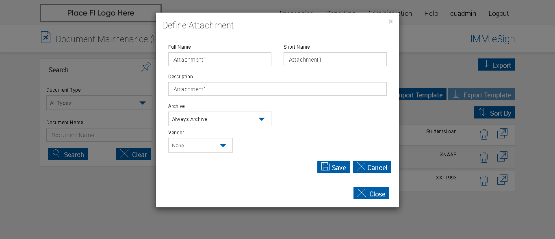The image size is (555, 239).
Task: Click the Export button
Action: [x=496, y=65]
